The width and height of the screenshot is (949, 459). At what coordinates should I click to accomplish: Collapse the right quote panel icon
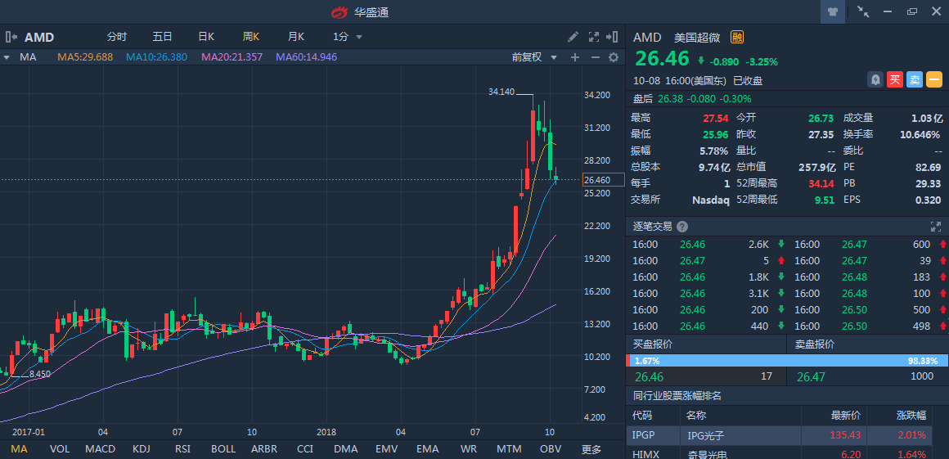pos(612,37)
